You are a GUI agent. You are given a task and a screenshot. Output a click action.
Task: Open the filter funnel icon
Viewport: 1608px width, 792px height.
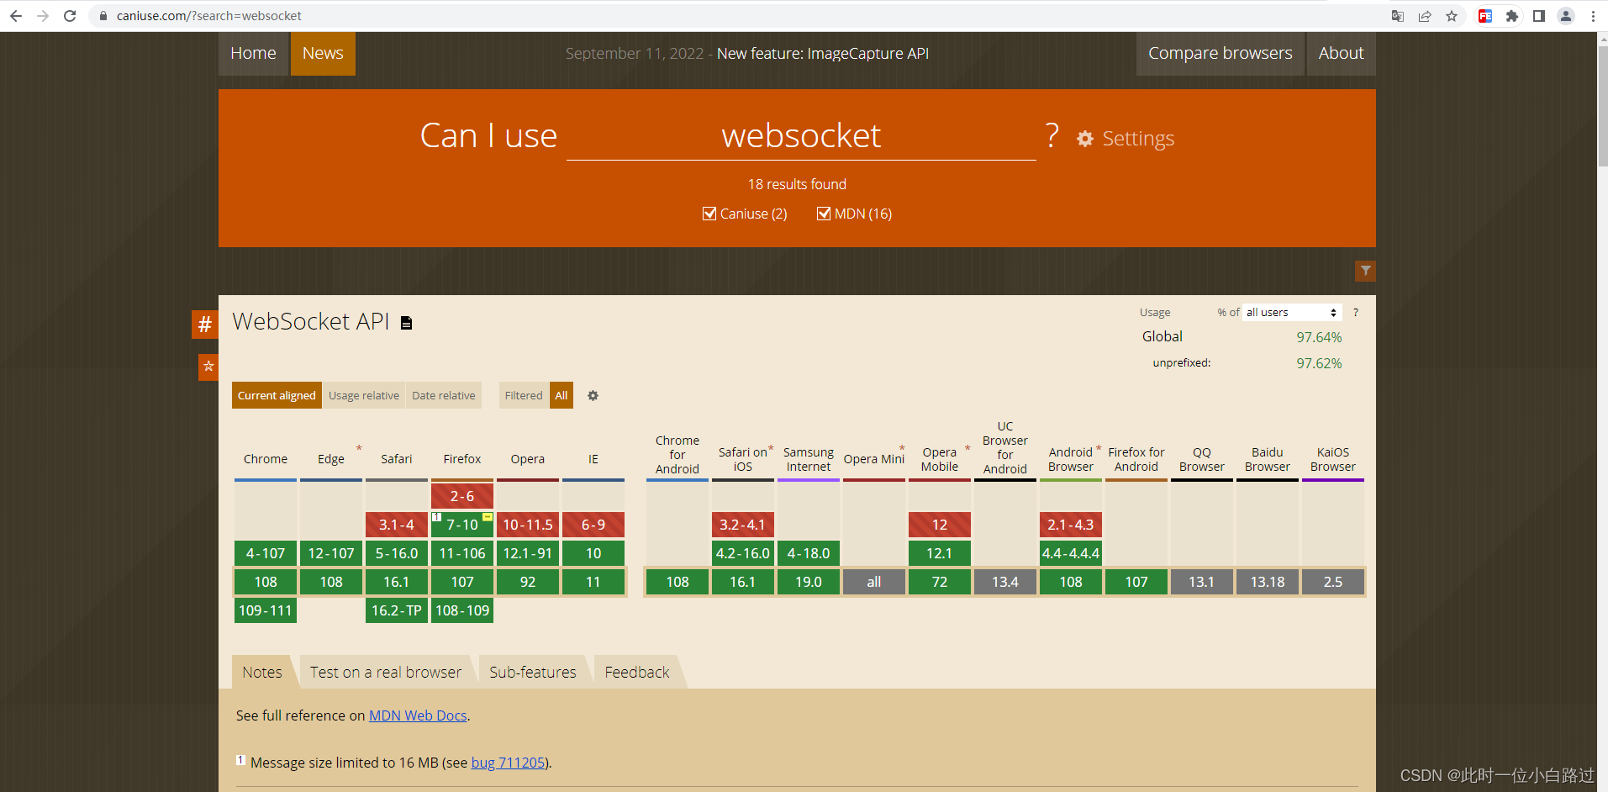[1366, 271]
